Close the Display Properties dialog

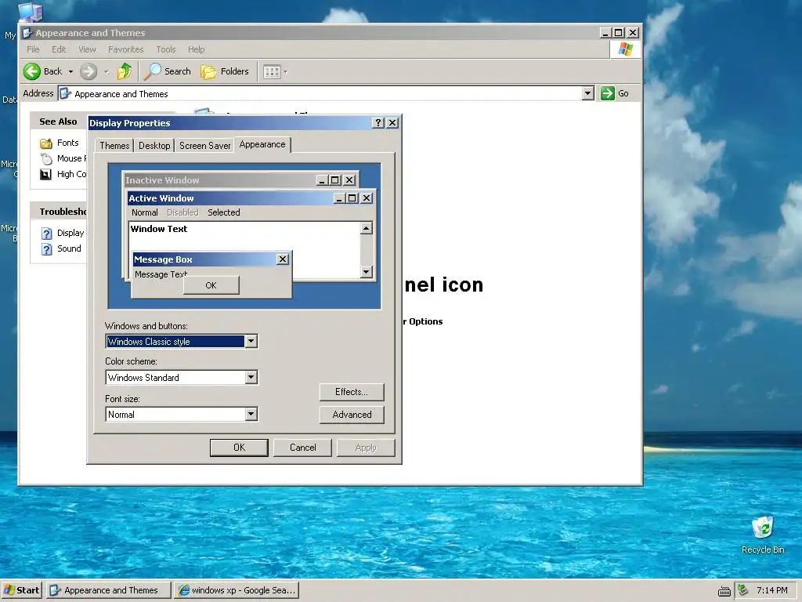(x=392, y=123)
